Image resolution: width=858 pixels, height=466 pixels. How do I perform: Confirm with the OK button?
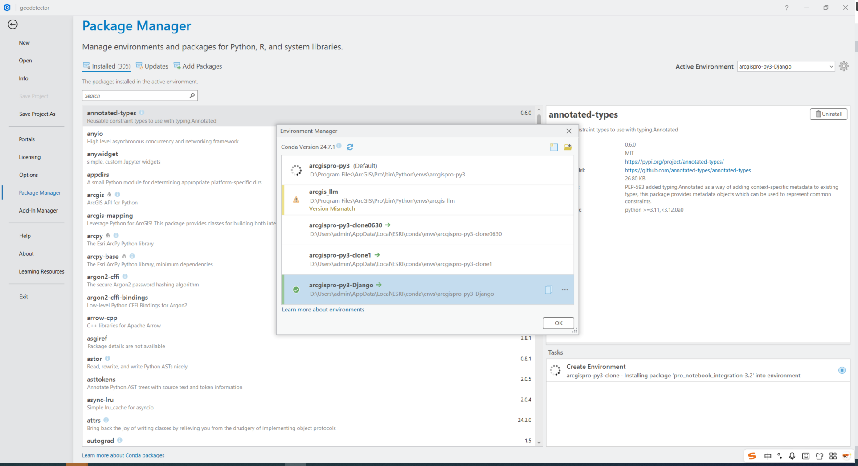click(x=558, y=323)
